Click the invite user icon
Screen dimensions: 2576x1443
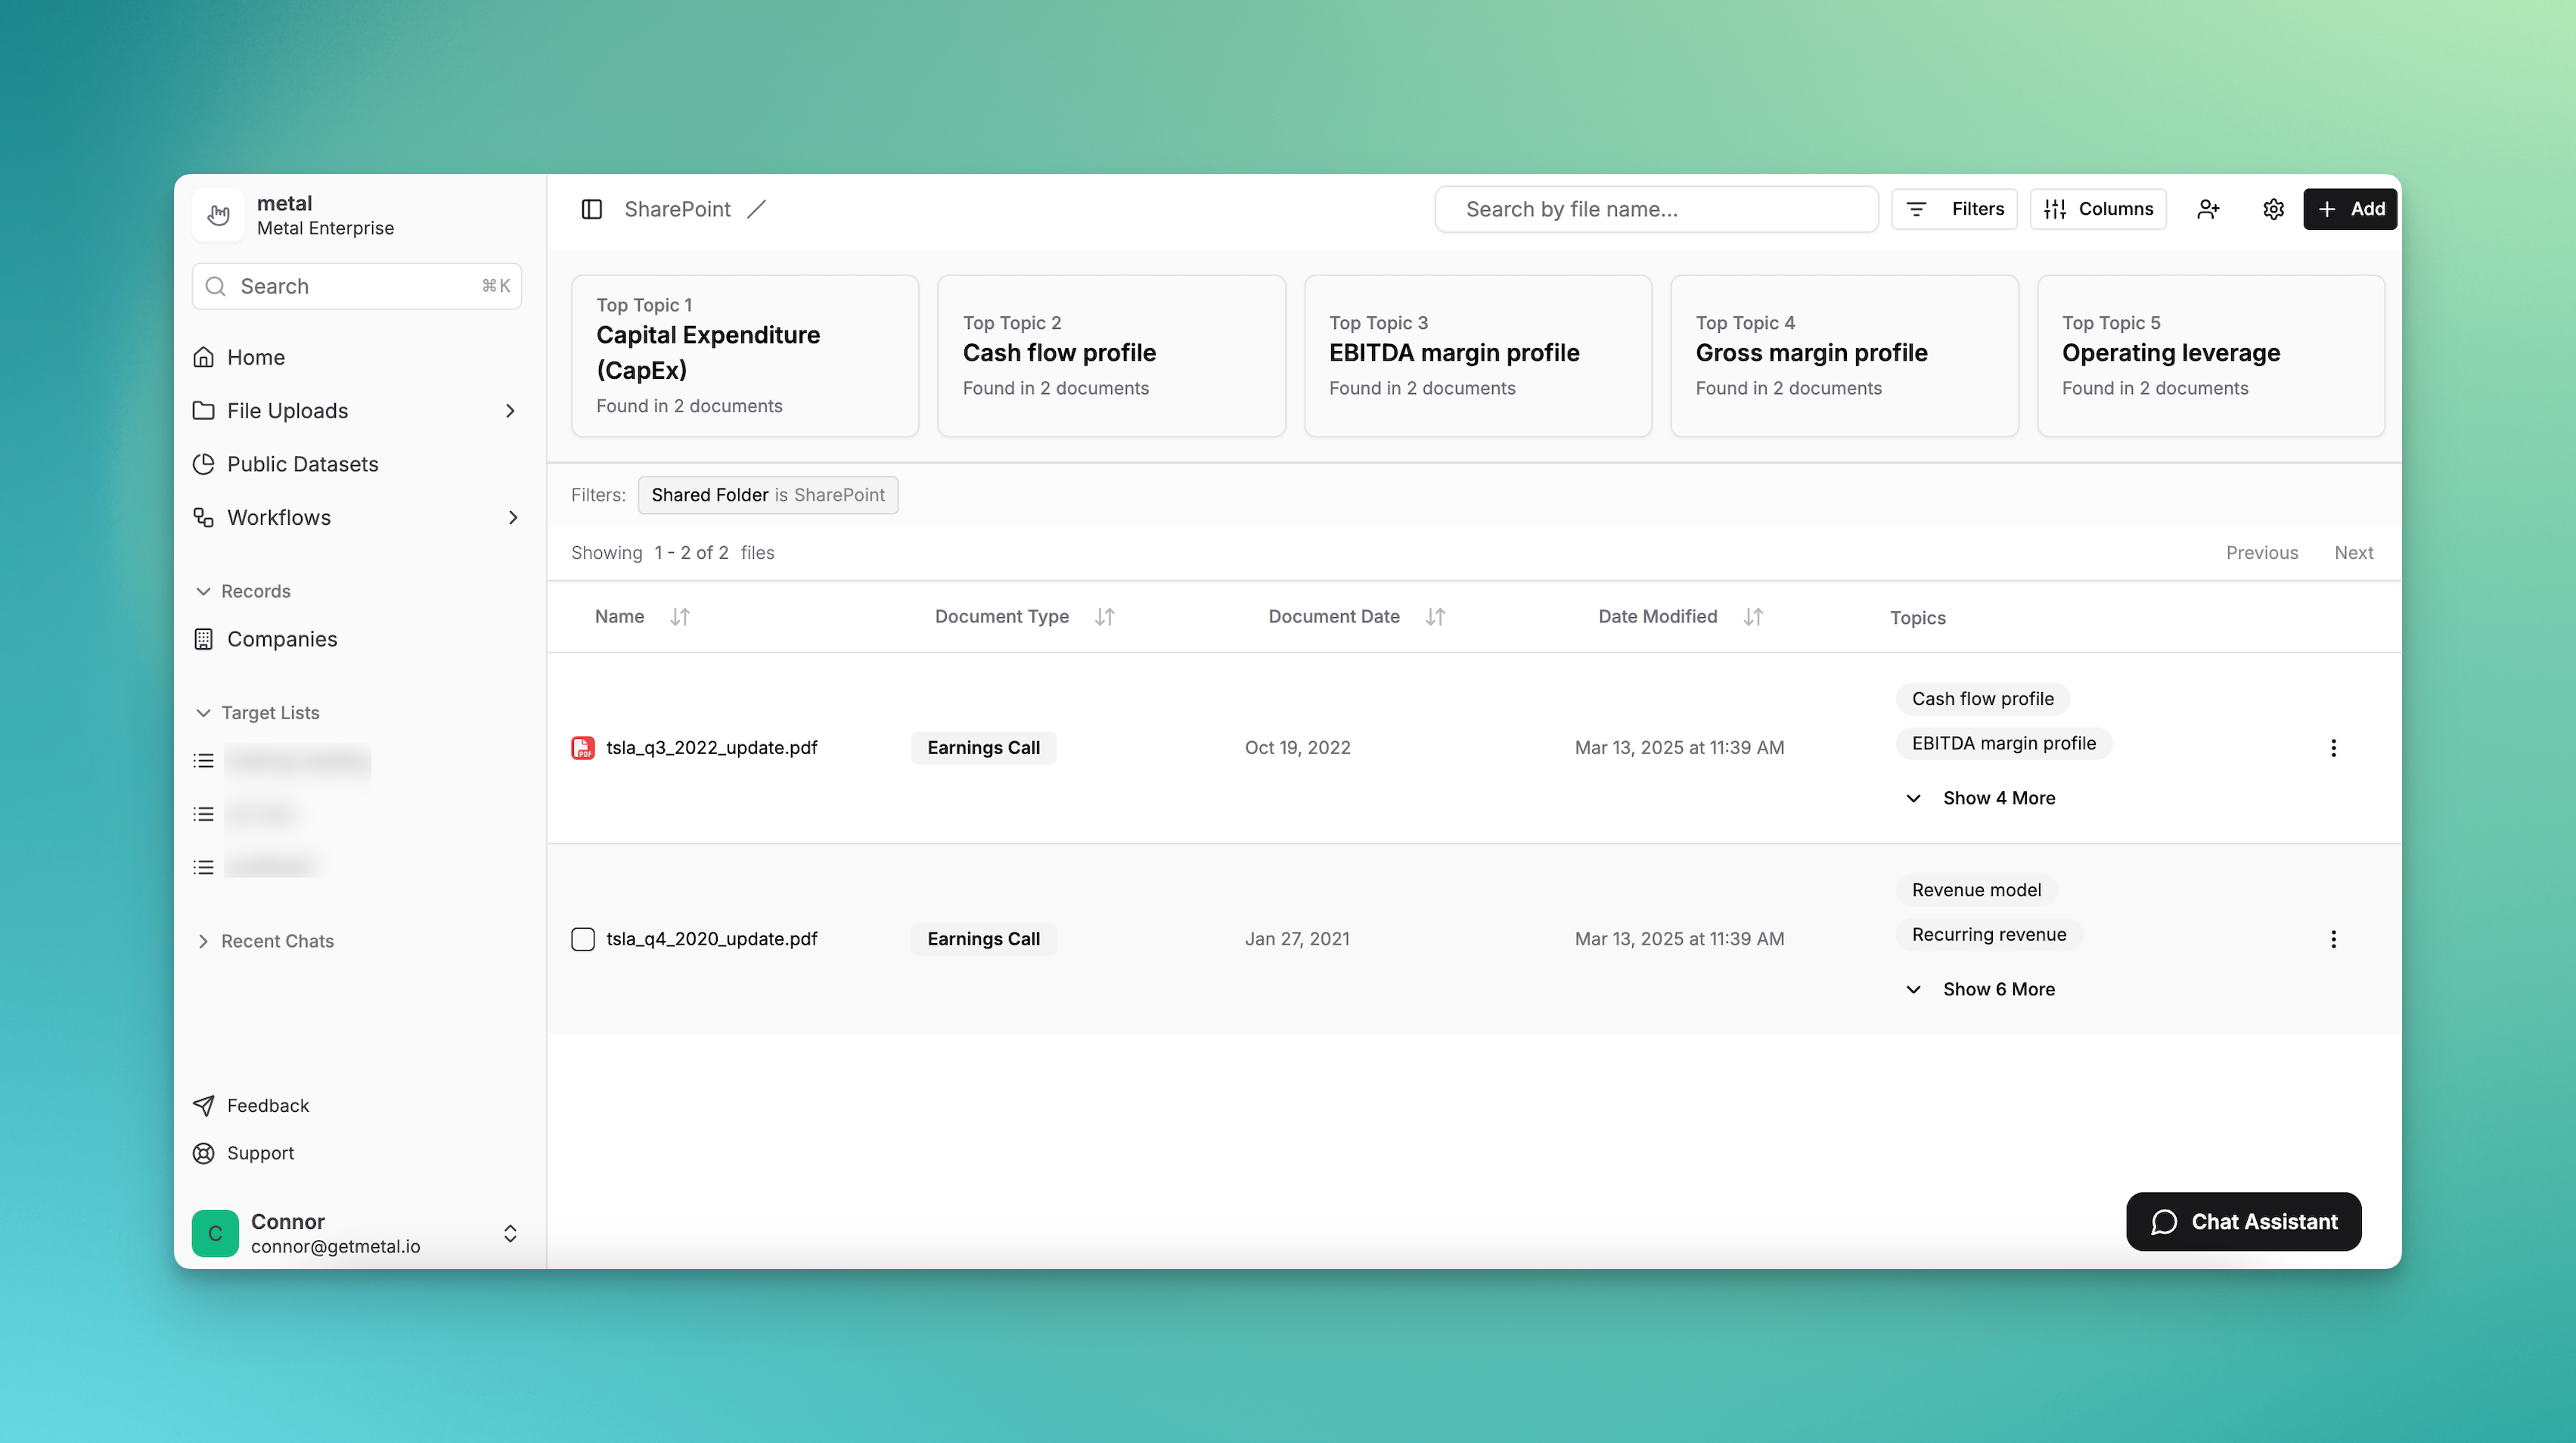click(x=2208, y=209)
